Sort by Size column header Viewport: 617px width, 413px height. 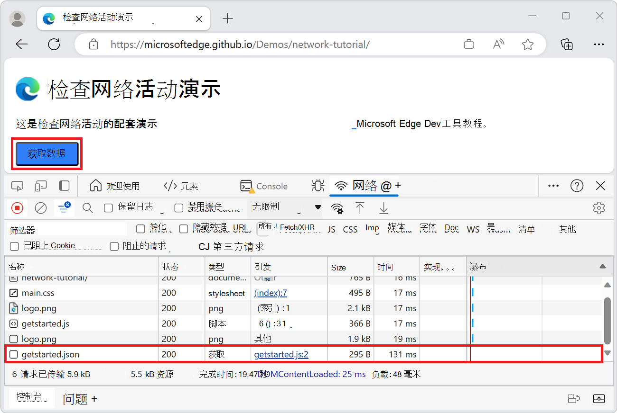pos(350,267)
